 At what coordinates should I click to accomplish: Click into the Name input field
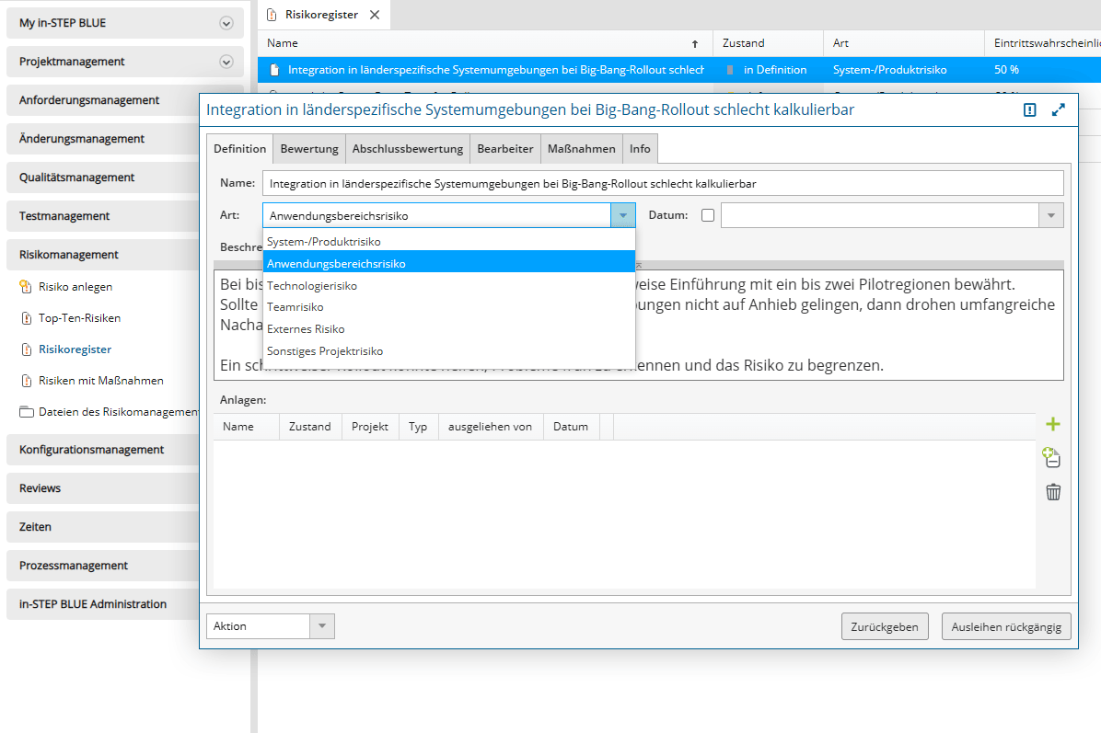click(x=663, y=183)
